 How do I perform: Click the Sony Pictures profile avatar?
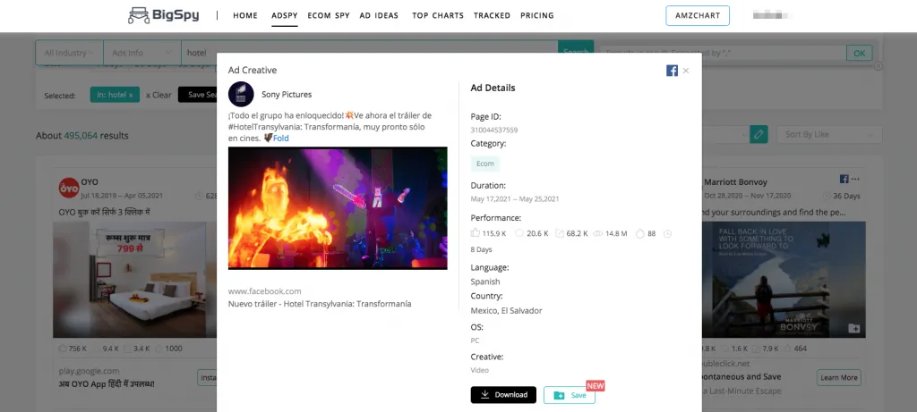tap(241, 94)
